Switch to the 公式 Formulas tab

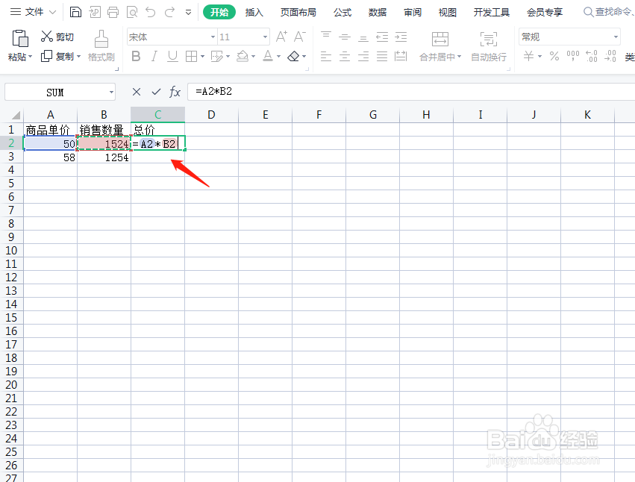point(342,13)
